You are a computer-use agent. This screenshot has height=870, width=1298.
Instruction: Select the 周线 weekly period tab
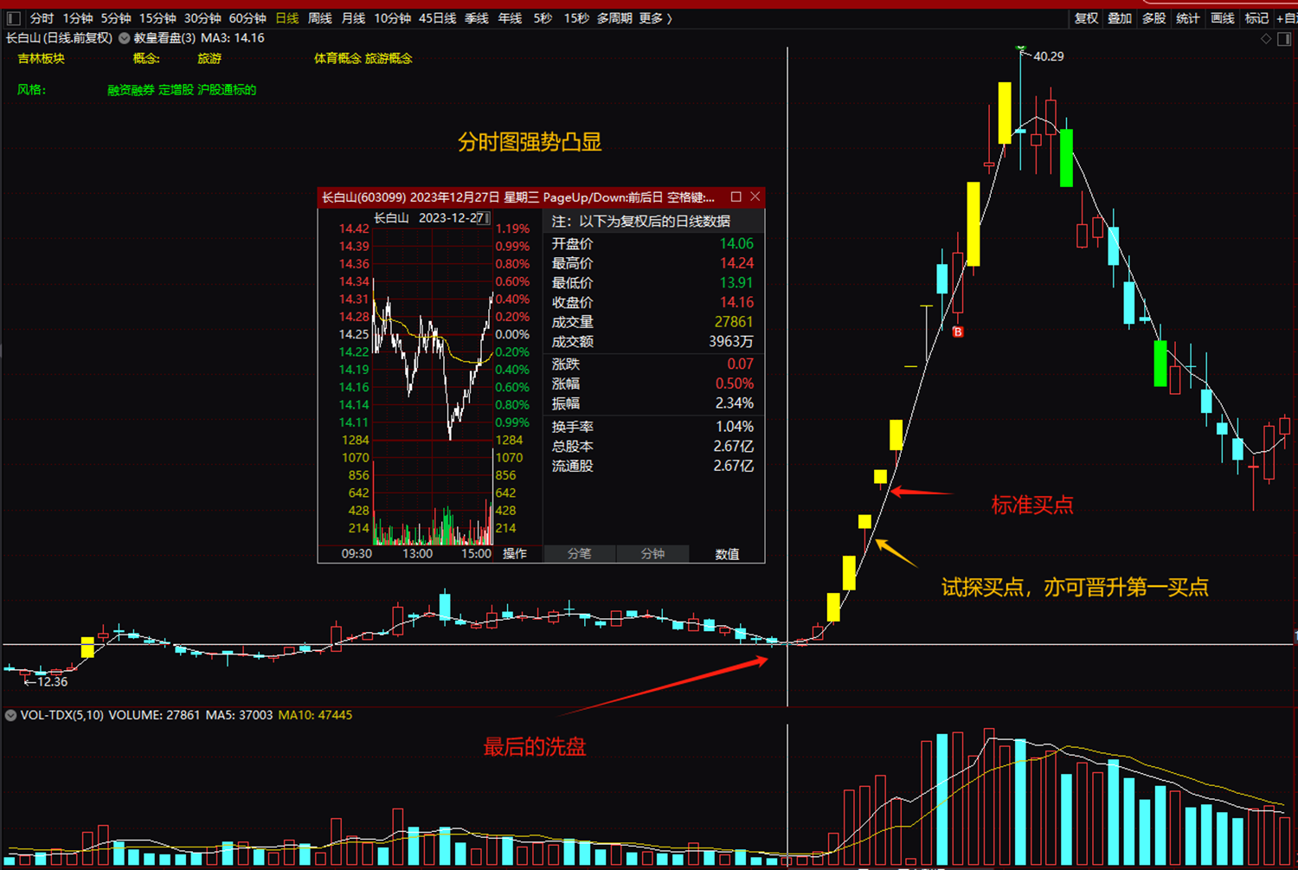[x=320, y=18]
